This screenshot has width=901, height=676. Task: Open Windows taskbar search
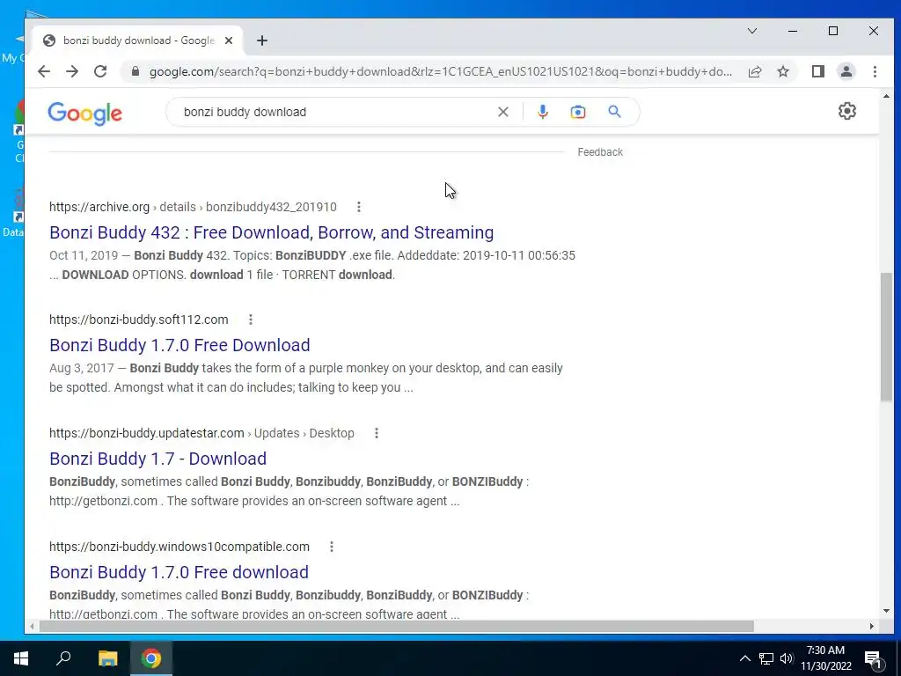[63, 658]
